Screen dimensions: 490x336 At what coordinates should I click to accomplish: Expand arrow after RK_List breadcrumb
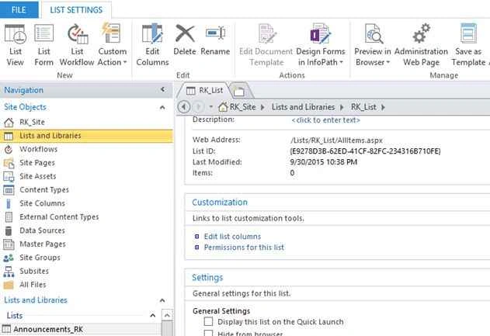point(383,107)
